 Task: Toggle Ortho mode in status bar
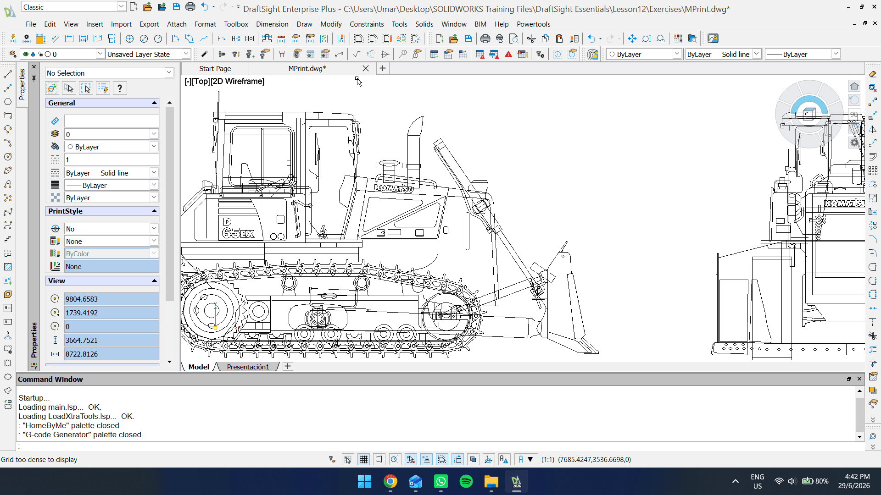click(x=379, y=459)
